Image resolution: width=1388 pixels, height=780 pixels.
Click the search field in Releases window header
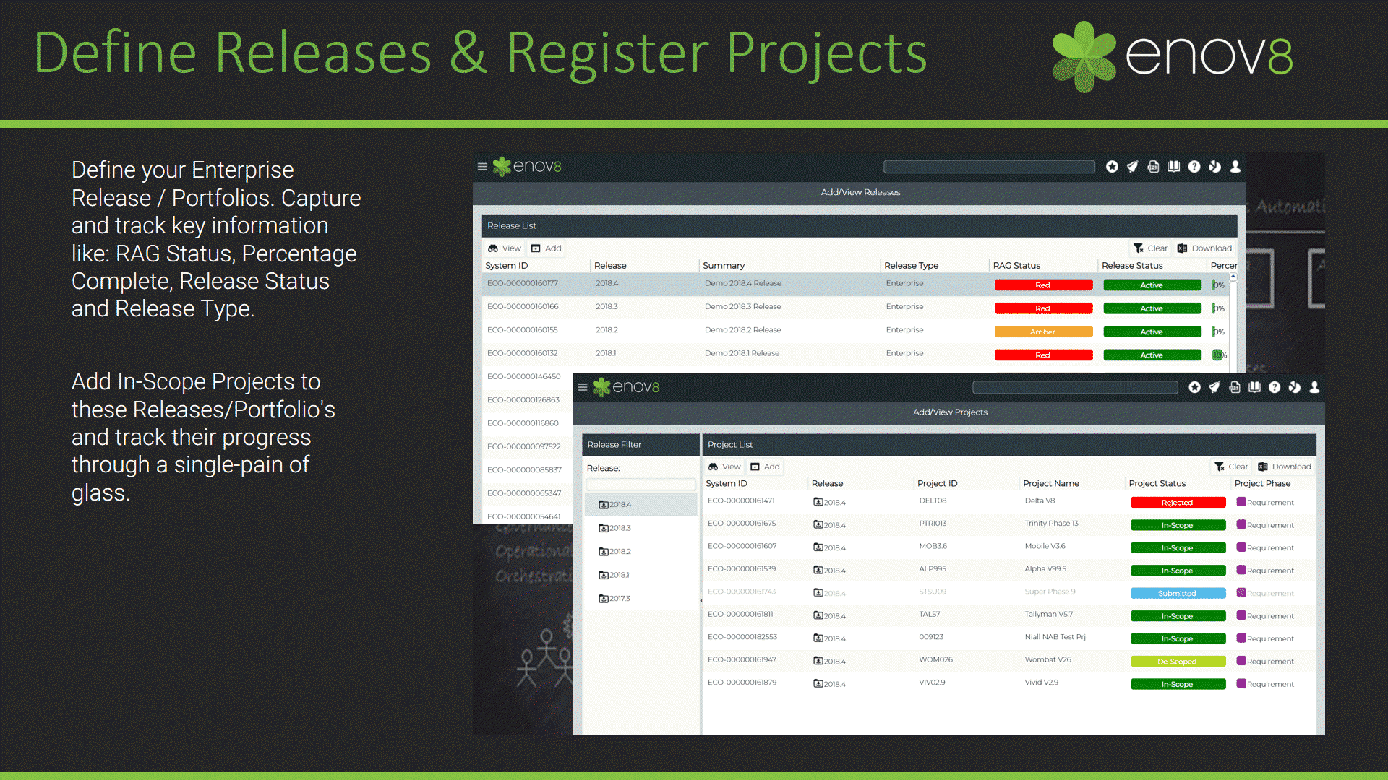(989, 167)
